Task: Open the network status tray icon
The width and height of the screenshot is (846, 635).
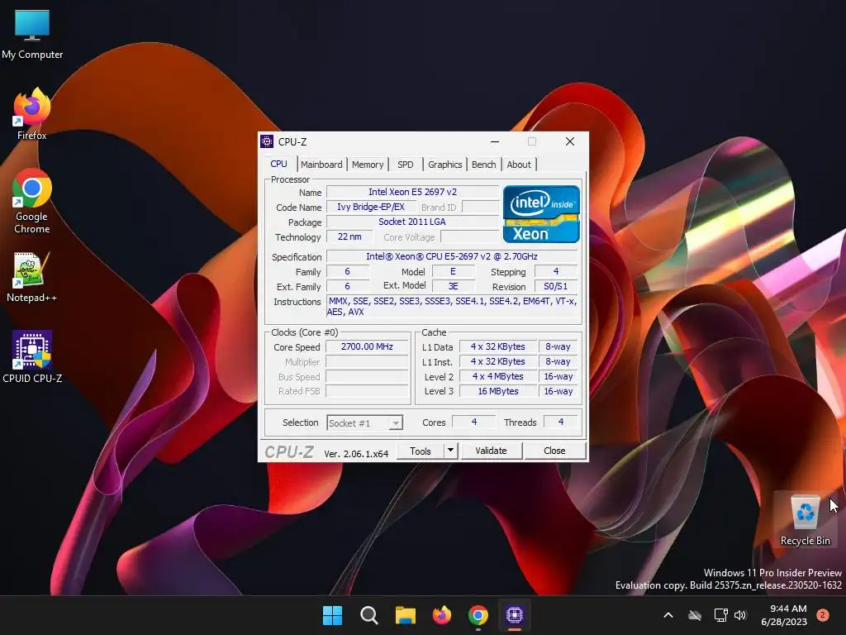Action: (x=720, y=615)
